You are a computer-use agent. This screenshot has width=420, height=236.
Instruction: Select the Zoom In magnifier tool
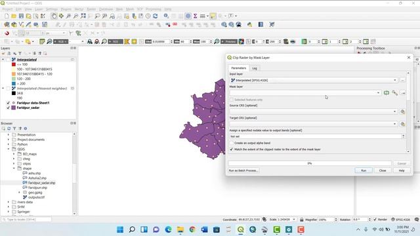(68, 16)
